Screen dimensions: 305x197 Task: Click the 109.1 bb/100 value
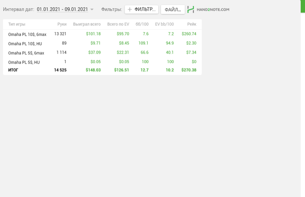[143, 43]
